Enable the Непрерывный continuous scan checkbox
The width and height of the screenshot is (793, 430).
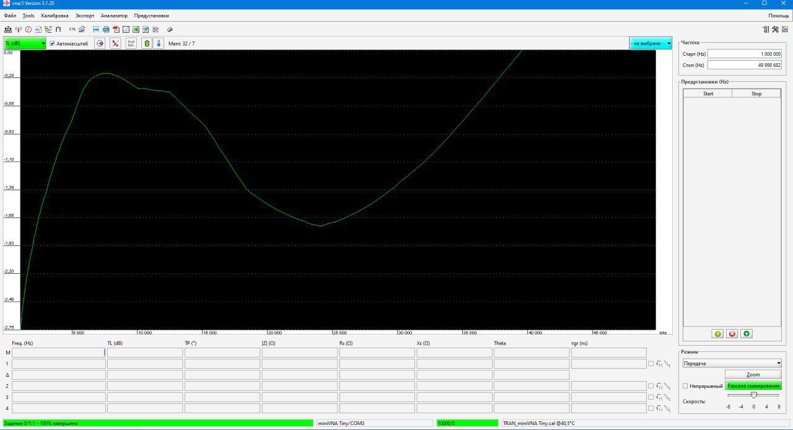click(685, 386)
